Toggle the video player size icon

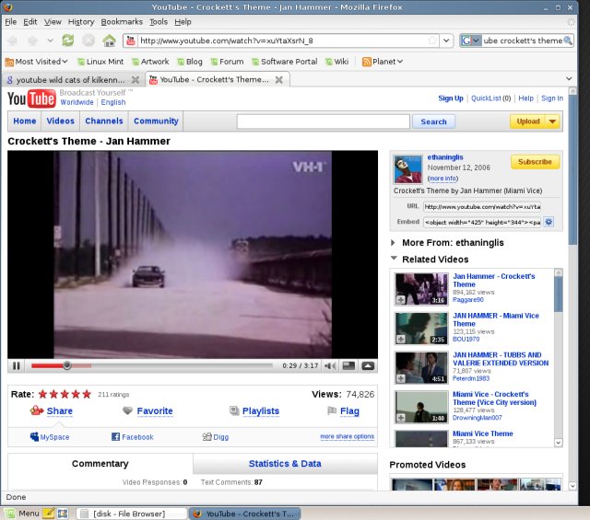[x=348, y=365]
